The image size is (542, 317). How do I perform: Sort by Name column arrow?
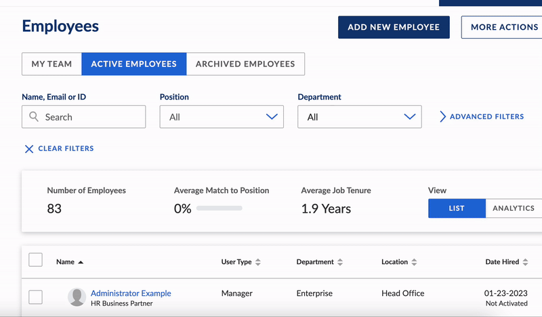[81, 262]
